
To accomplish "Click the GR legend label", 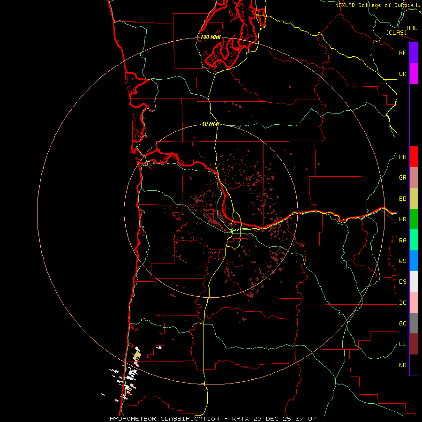I will point(402,178).
